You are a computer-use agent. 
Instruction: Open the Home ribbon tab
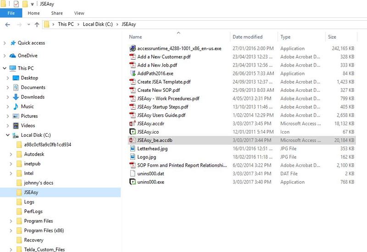click(33, 13)
